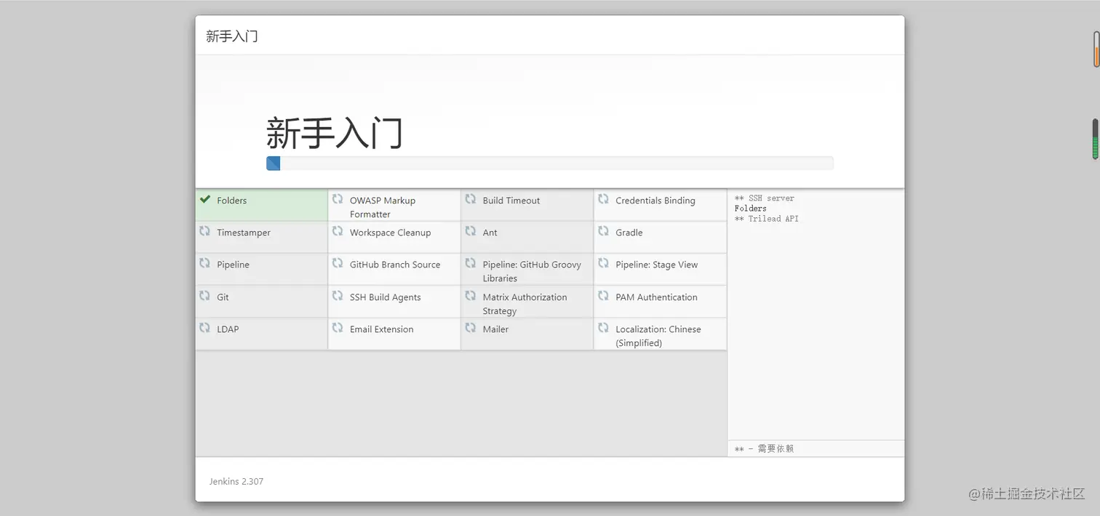This screenshot has width=1100, height=516.
Task: Click the small 新手入门 dialog header title
Action: click(232, 36)
